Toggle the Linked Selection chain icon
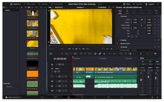The height and width of the screenshot is (102, 164). [100, 54]
